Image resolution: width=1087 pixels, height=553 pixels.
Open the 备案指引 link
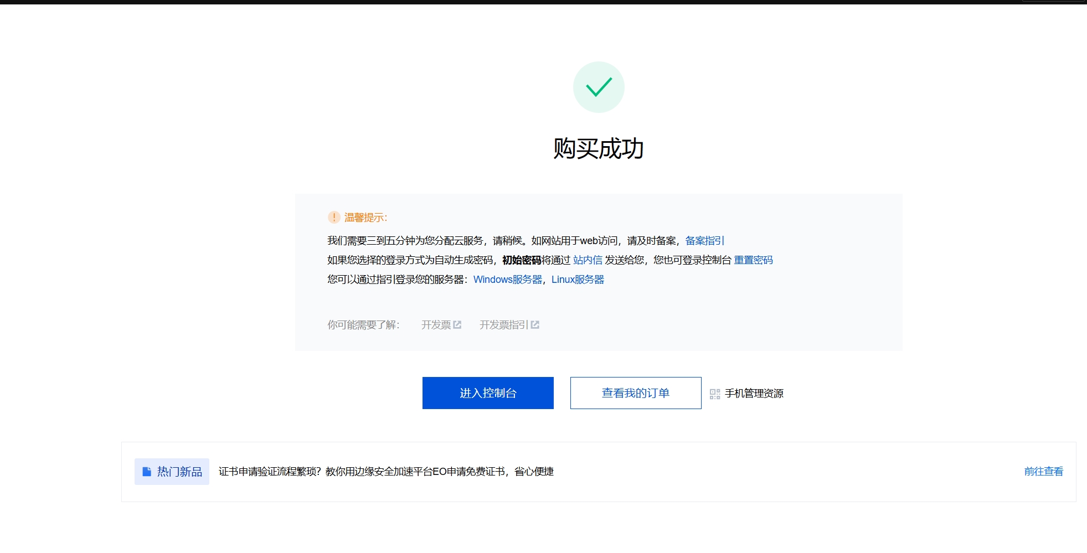[704, 241]
